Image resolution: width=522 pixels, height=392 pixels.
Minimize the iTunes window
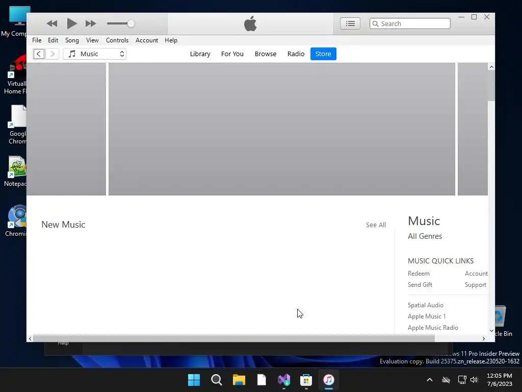click(461, 17)
